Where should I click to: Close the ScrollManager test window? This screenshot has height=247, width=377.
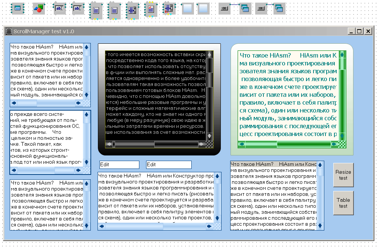(368, 31)
